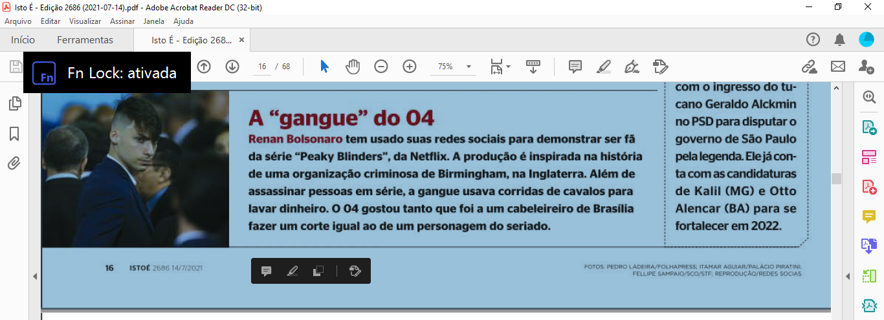Open page thumbnails panel
The width and height of the screenshot is (884, 320).
pyautogui.click(x=14, y=103)
